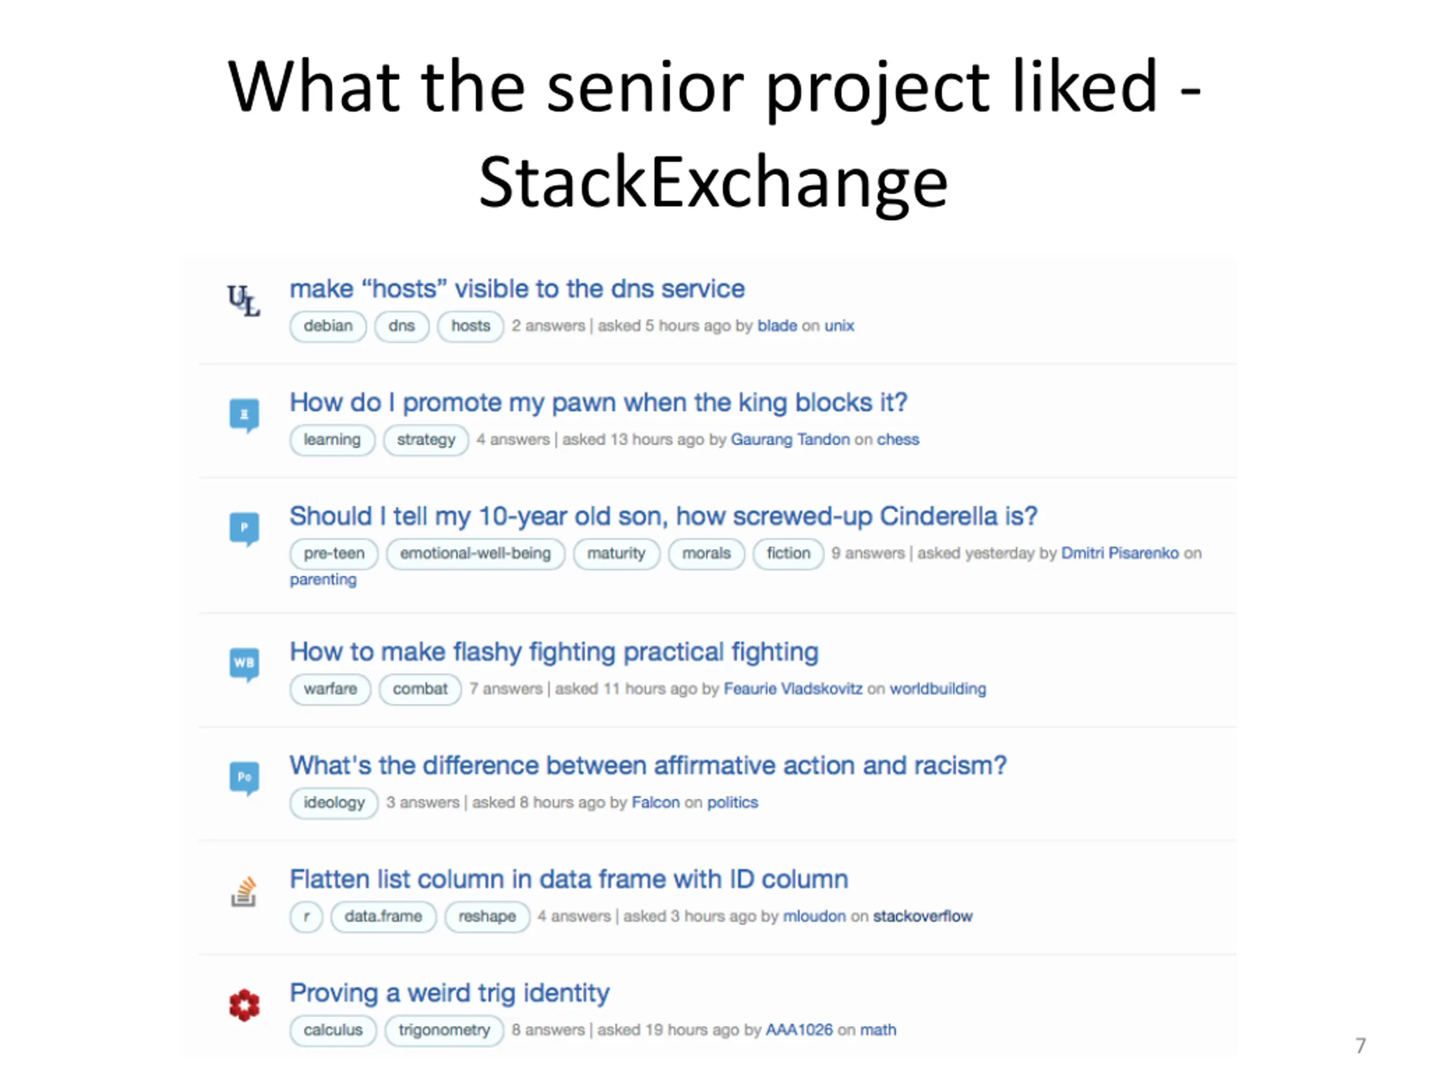The height and width of the screenshot is (1071, 1429).
Task: Open Proving a weird trig identity question
Action: point(449,992)
